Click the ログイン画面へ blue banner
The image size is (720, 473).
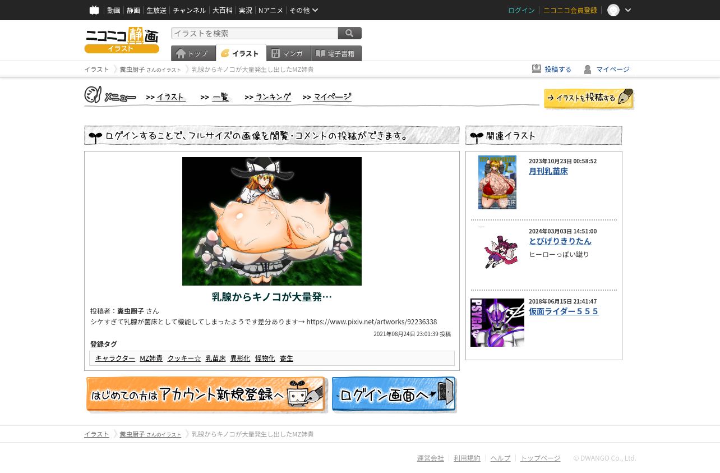(x=394, y=394)
